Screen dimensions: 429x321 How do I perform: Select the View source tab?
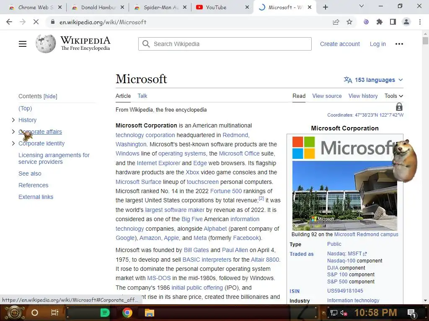tap(327, 96)
